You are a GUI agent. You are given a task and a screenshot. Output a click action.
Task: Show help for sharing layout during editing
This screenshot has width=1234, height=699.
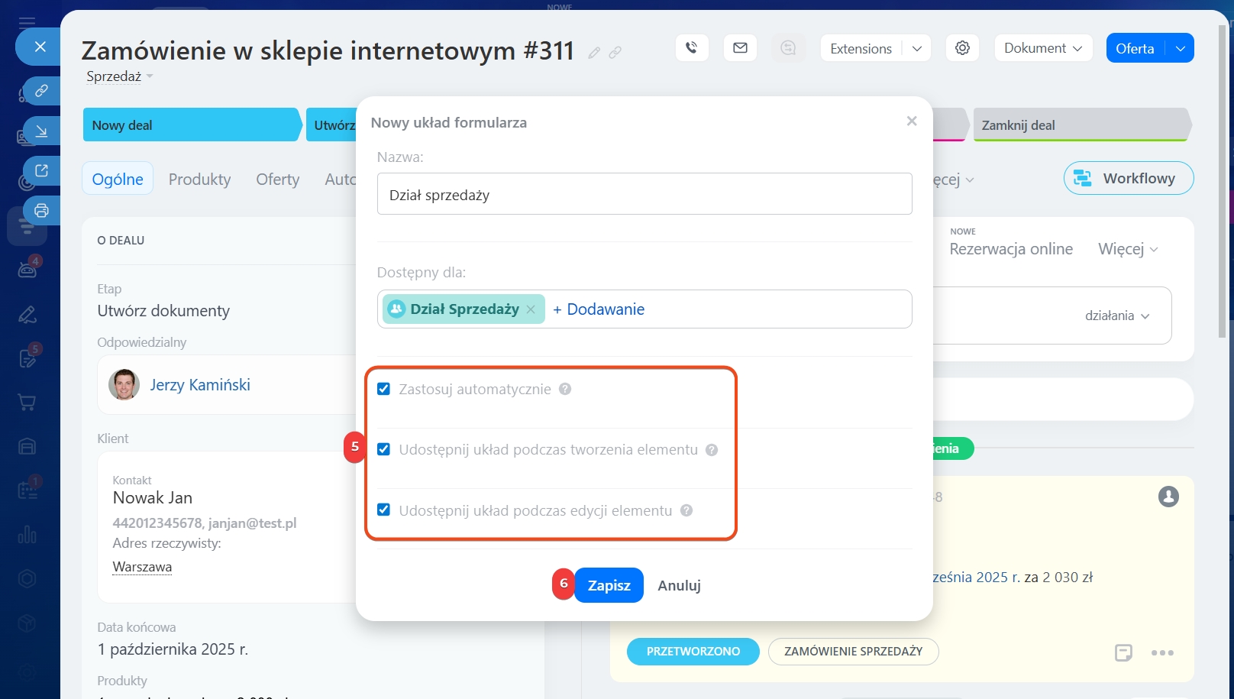pyautogui.click(x=686, y=510)
